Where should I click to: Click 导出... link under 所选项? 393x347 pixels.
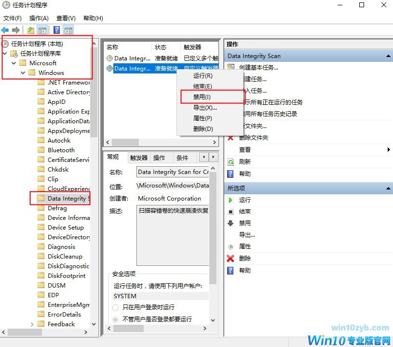tap(247, 235)
